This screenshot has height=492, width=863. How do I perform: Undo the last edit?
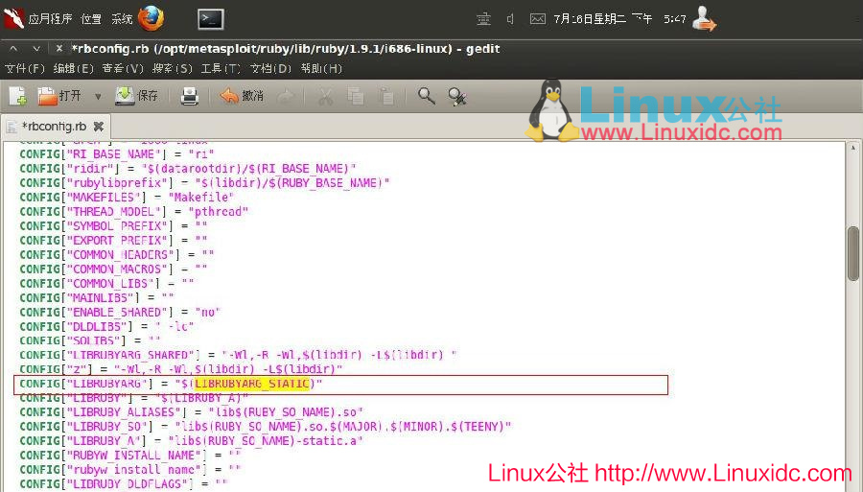241,96
